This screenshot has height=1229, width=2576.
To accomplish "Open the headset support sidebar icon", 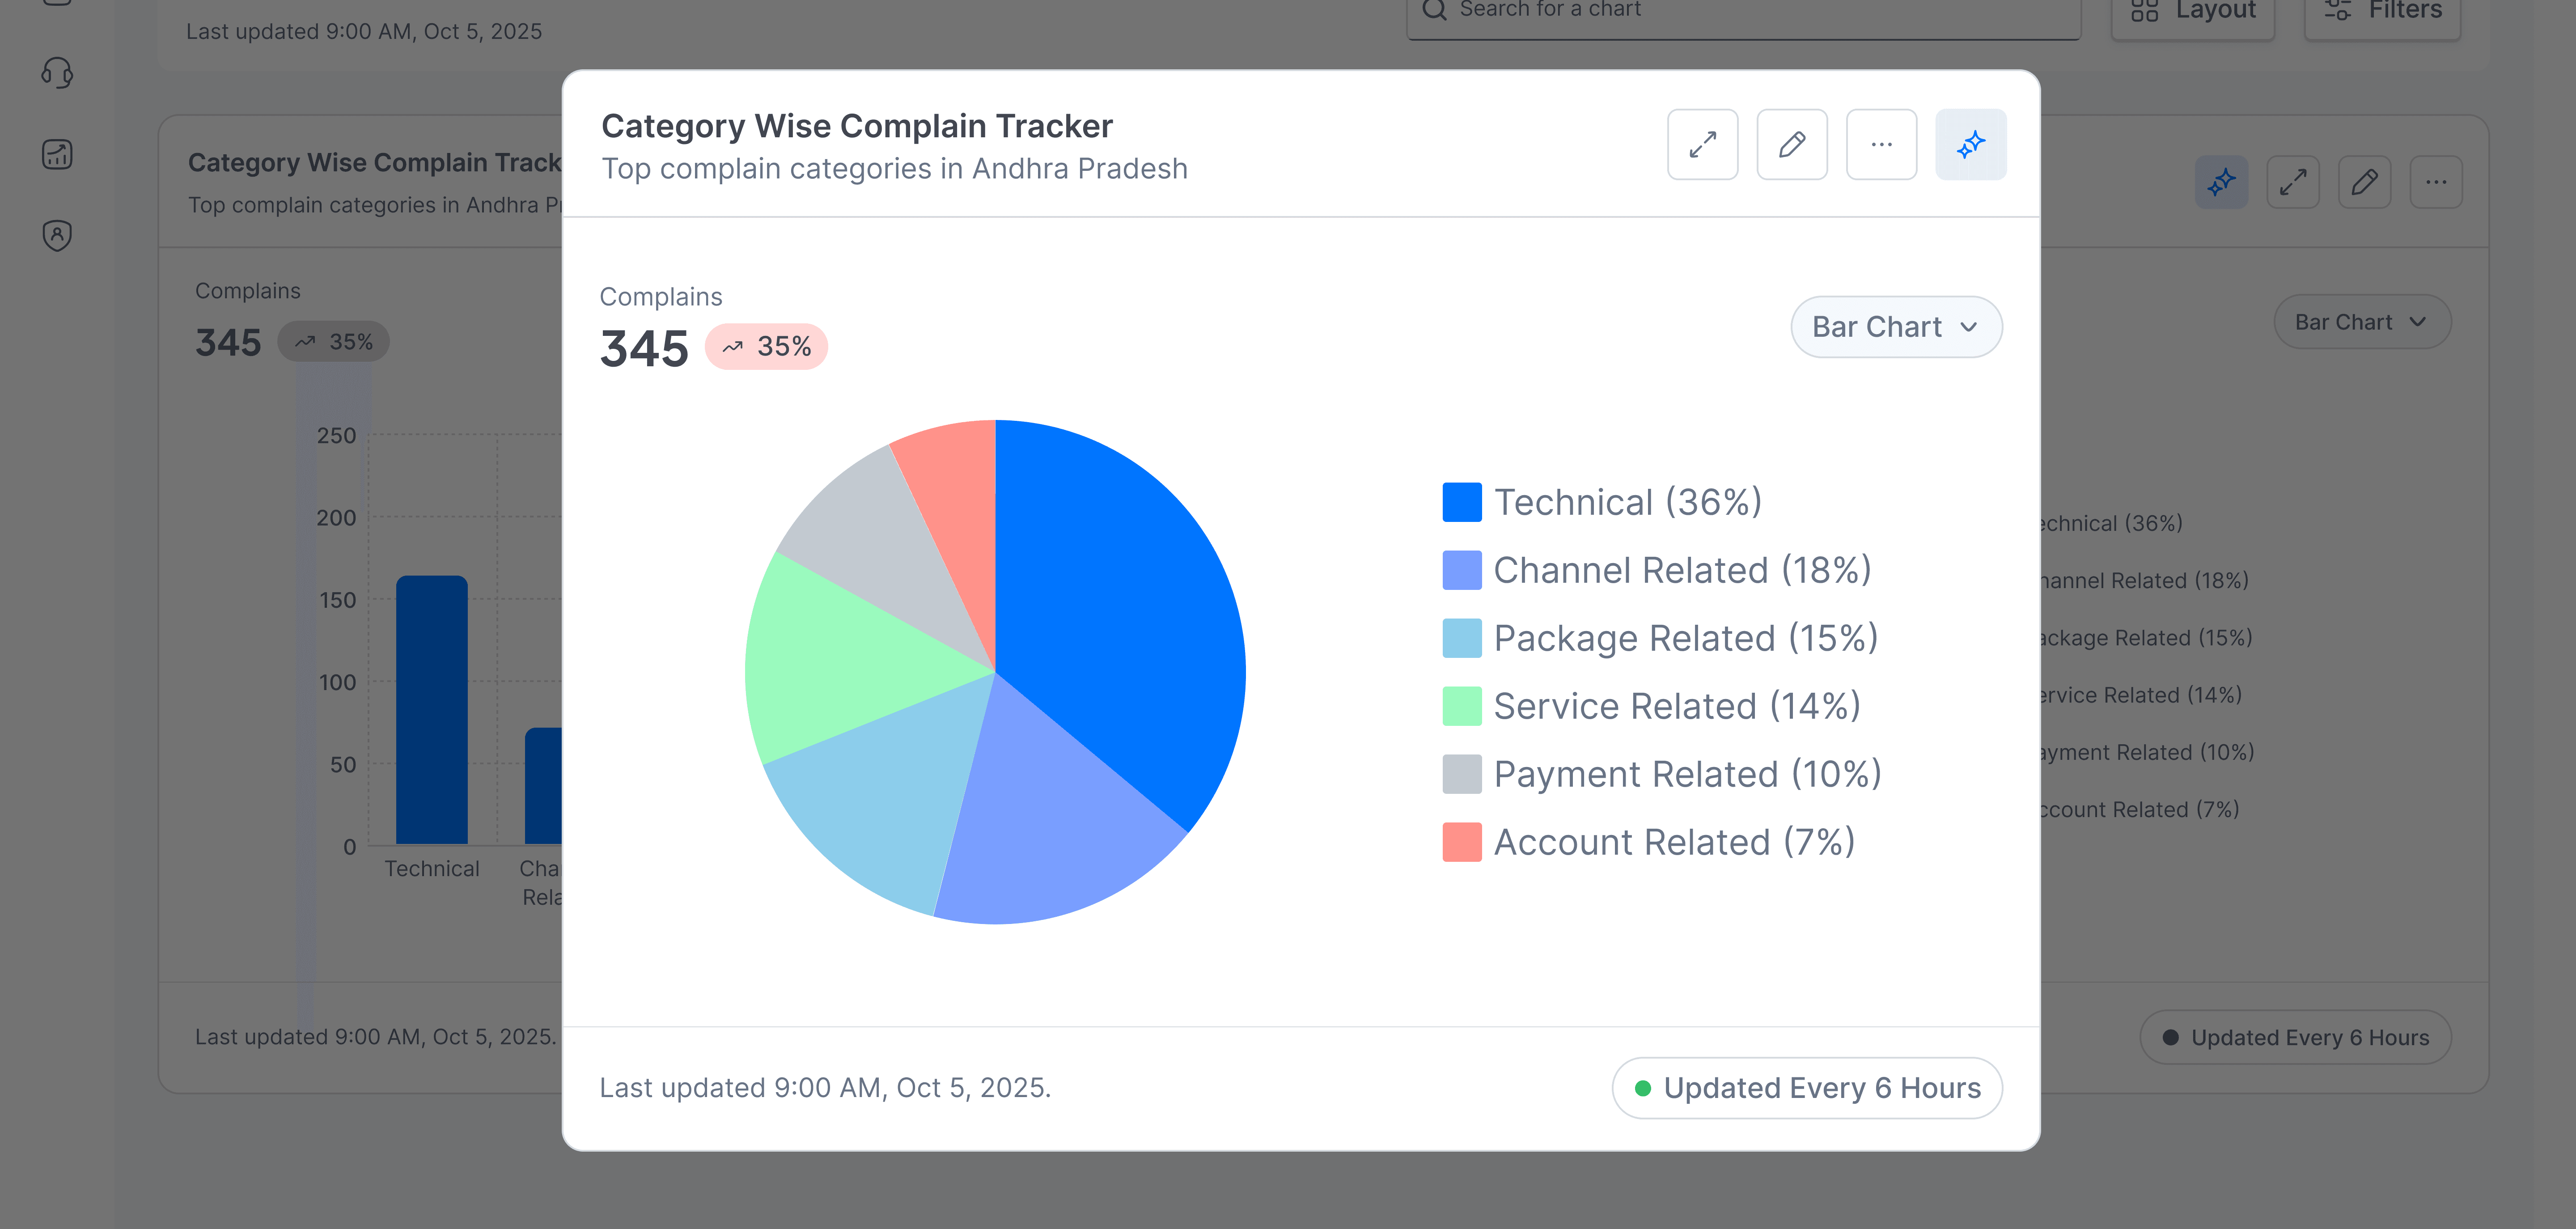I will [57, 73].
